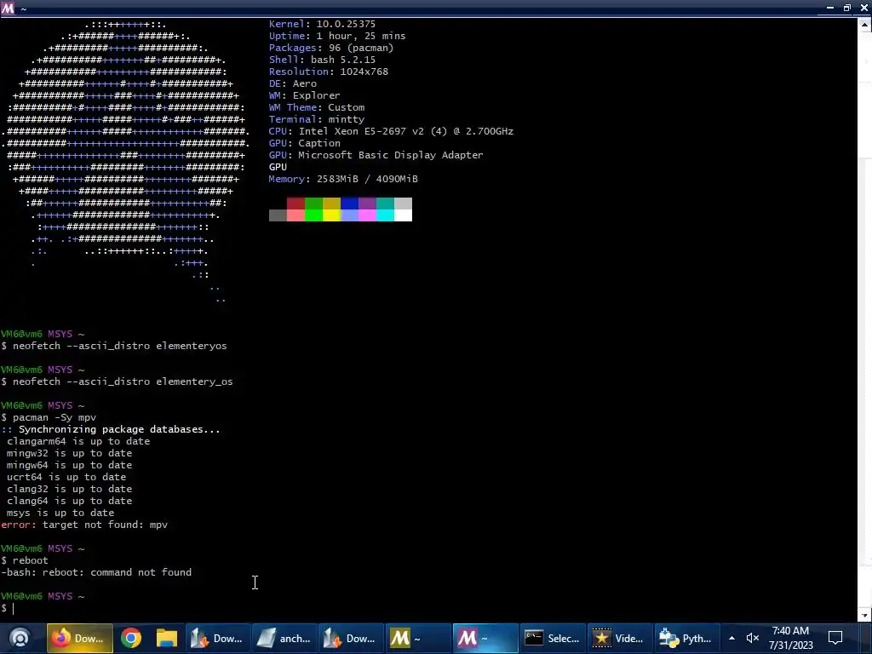Click the 'Kernel: 10.0.25375' line
The image size is (872, 654).
point(323,24)
